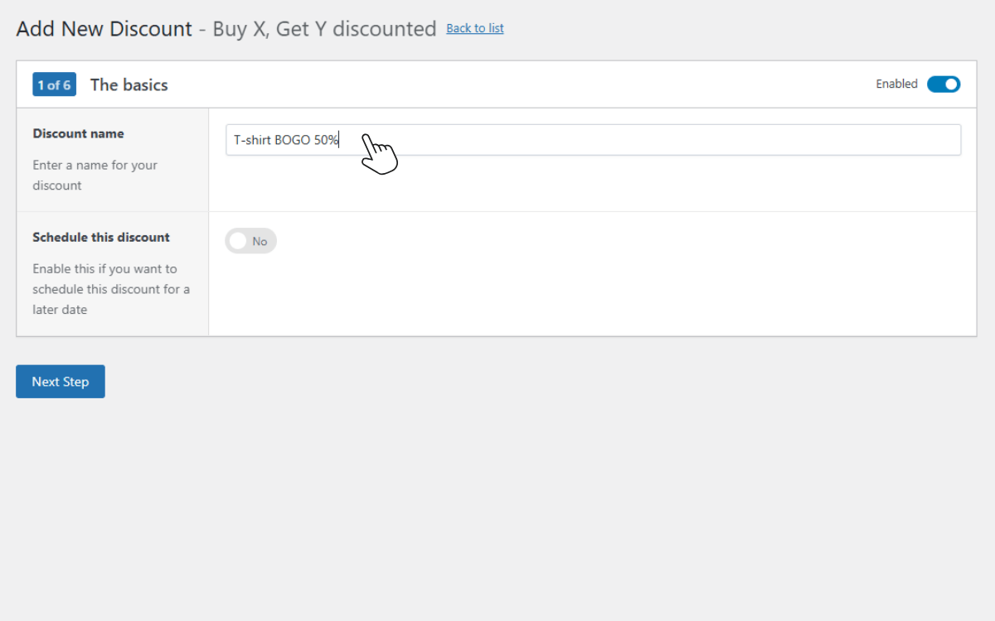Click blank space in The basics header bar
This screenshot has height=621, width=995.
click(x=514, y=84)
